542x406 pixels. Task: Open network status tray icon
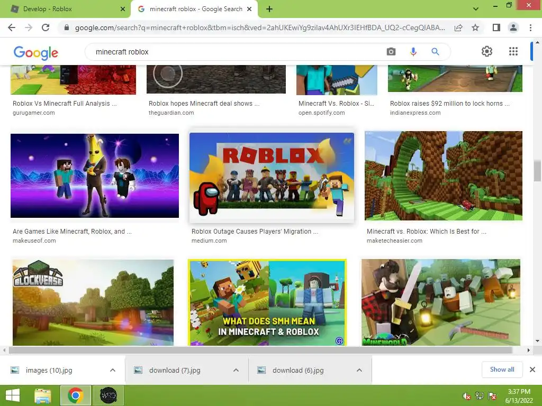click(x=480, y=396)
